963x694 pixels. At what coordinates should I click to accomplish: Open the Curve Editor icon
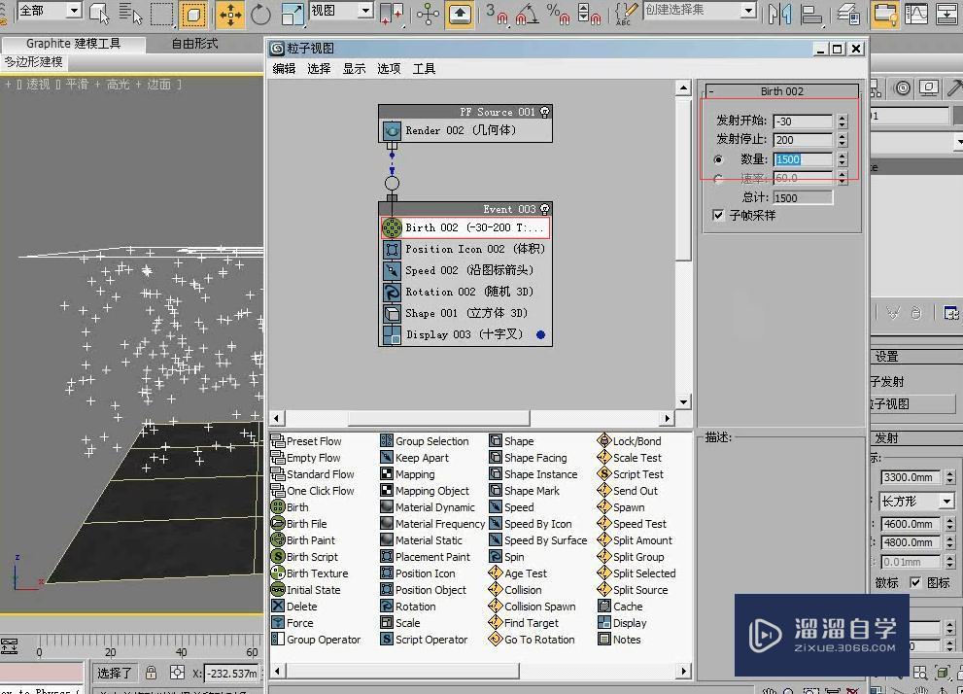click(x=915, y=14)
